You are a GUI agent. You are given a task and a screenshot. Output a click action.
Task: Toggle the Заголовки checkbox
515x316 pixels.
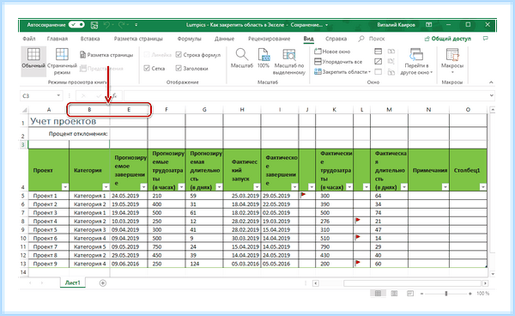(179, 69)
